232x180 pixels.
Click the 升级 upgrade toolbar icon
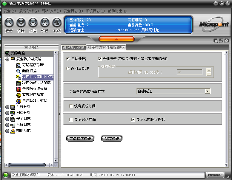57,23
